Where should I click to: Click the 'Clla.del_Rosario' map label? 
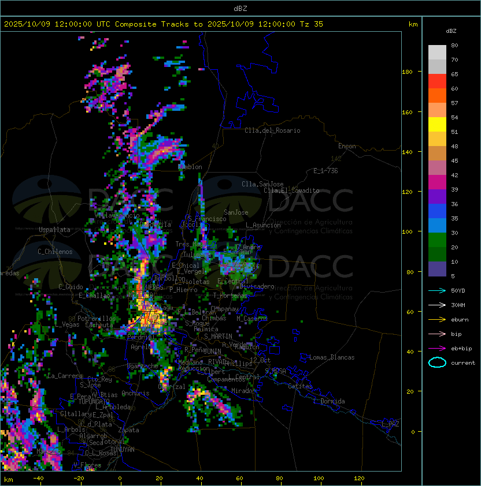click(x=272, y=130)
